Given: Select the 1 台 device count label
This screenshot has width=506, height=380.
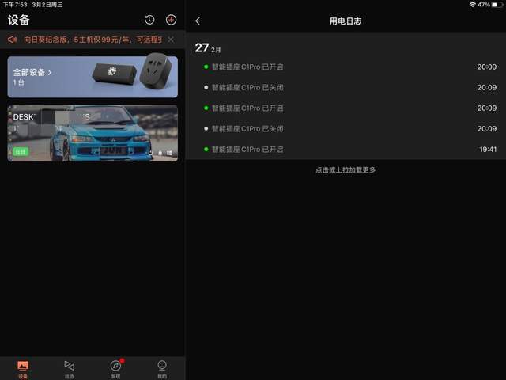Looking at the screenshot, I should [x=19, y=82].
